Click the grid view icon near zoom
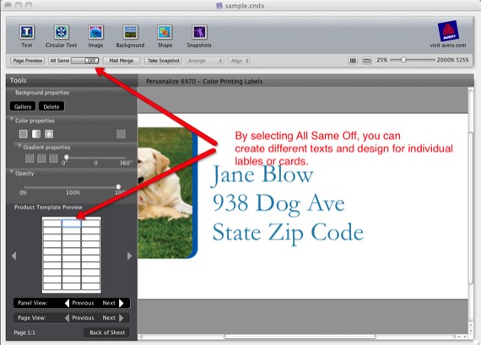 (353, 61)
